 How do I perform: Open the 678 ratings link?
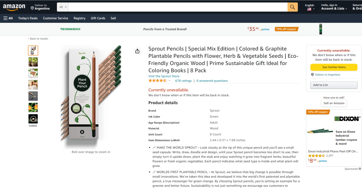(183, 81)
